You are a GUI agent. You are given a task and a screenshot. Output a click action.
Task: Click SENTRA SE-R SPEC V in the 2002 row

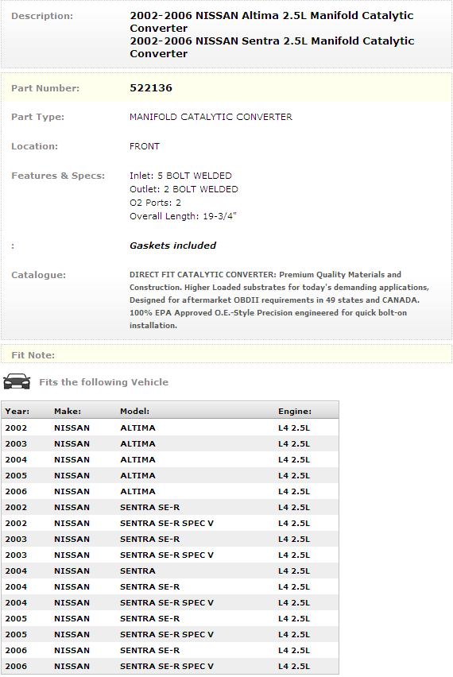pyautogui.click(x=167, y=524)
